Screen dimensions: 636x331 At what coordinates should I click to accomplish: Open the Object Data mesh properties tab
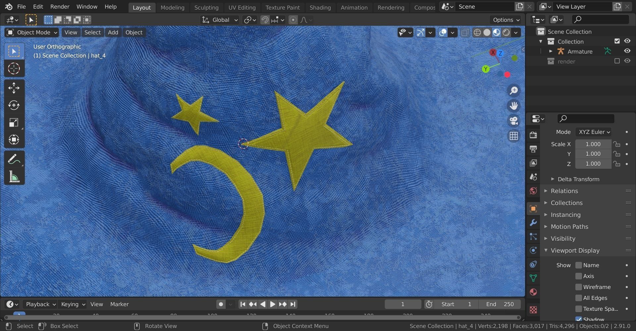[x=533, y=278]
